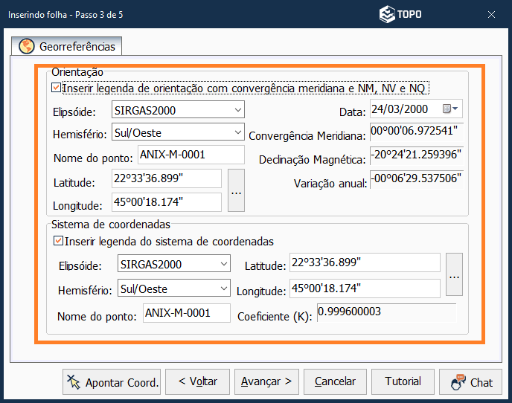512x403 pixels.
Task: Open the Tutorial button
Action: point(403,381)
